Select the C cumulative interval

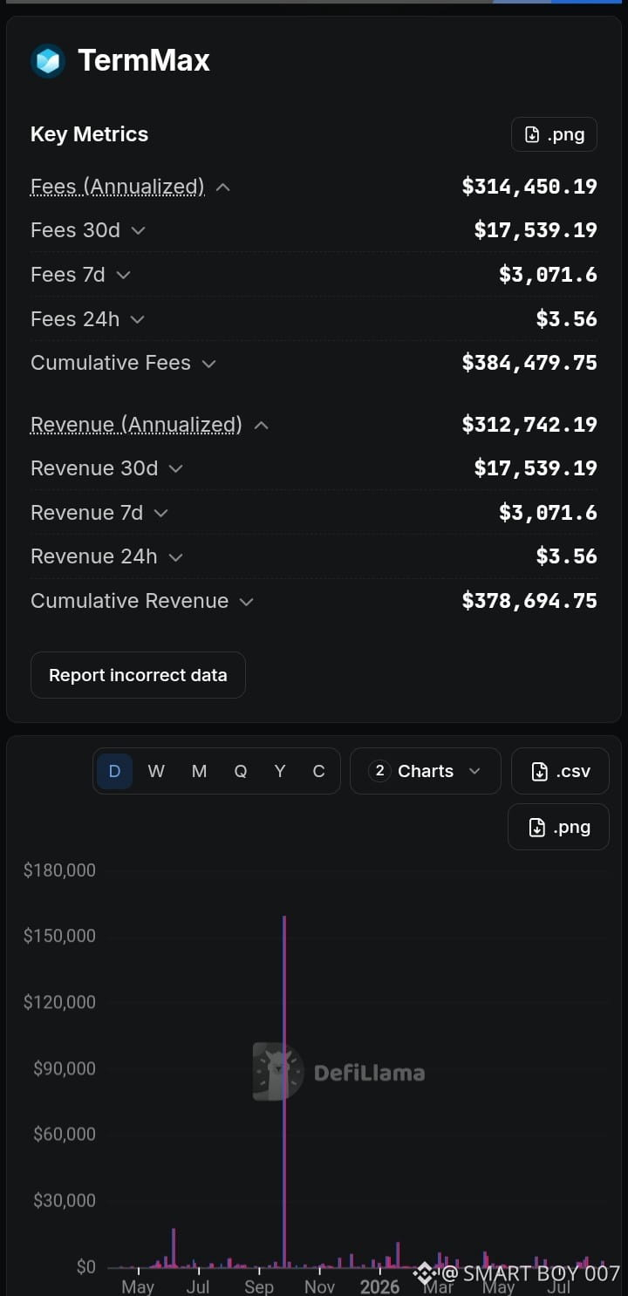click(318, 771)
